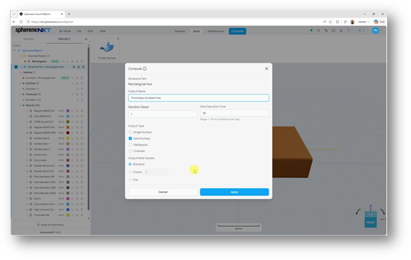Switch to the WIZARD panel tab
This screenshot has height=260, width=411.
point(29,39)
